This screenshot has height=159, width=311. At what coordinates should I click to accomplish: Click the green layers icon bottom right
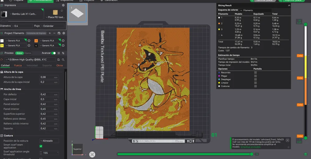[x=306, y=154]
